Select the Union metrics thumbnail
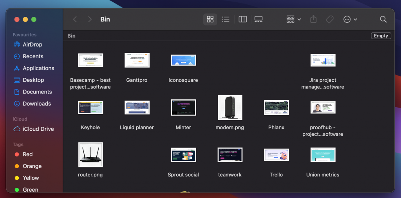The width and height of the screenshot is (401, 198). [323, 155]
